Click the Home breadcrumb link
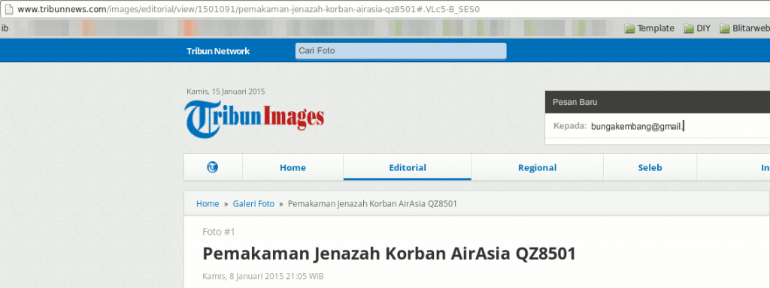The image size is (770, 288). [208, 204]
